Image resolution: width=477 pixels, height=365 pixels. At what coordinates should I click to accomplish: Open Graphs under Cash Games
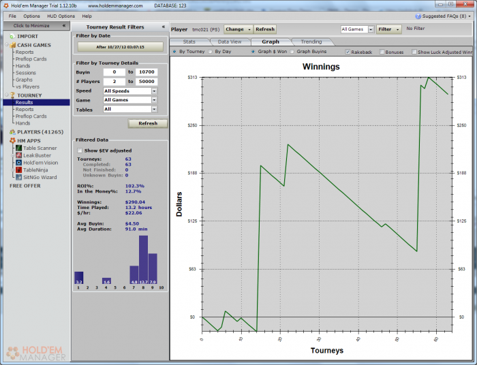click(24, 80)
